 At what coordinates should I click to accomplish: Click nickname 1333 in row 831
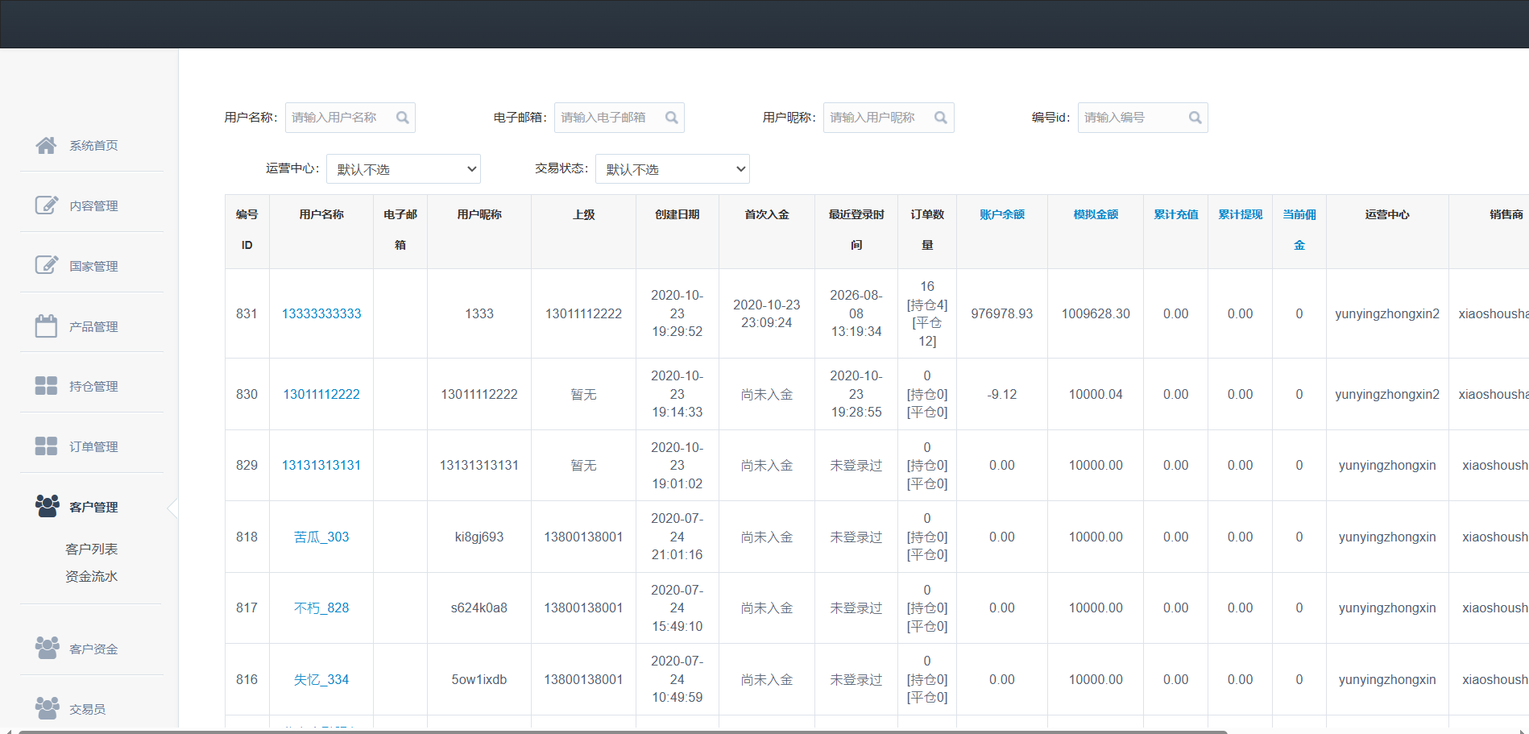[479, 313]
